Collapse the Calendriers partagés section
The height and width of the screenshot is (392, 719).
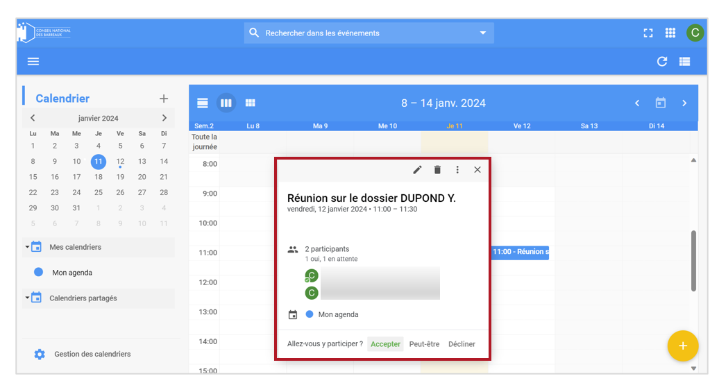[27, 298]
